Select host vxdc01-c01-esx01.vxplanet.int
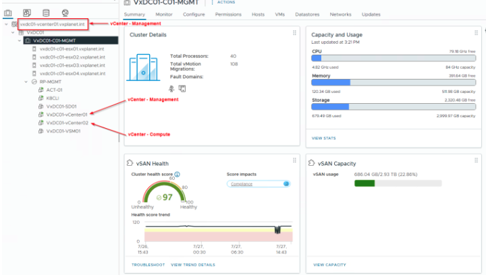Image resolution: width=486 pixels, height=277 pixels. [72, 49]
